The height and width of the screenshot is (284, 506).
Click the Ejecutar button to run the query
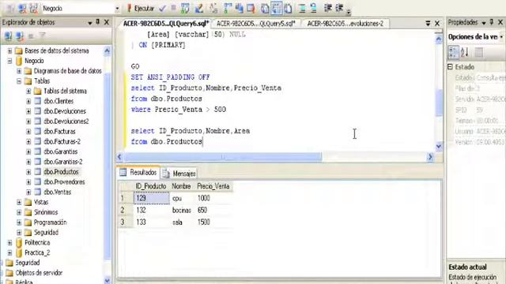[x=141, y=9]
